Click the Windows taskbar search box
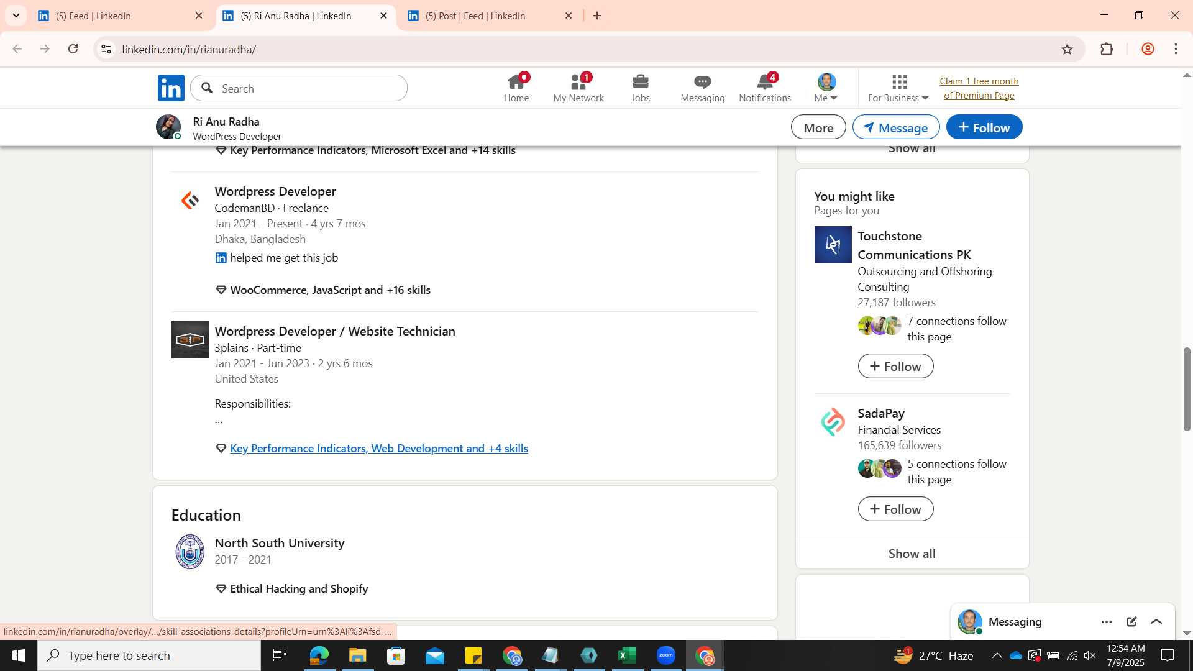The height and width of the screenshot is (671, 1193). pyautogui.click(x=149, y=655)
